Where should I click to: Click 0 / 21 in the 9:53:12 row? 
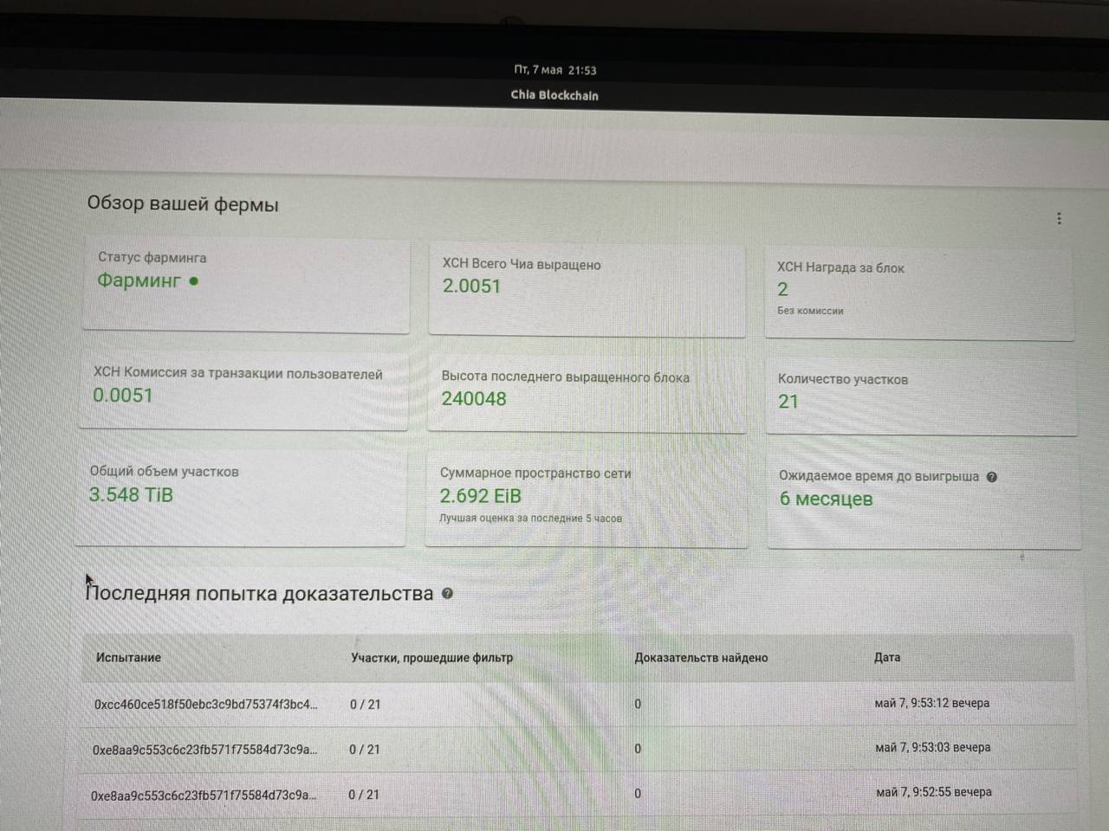[x=365, y=705]
